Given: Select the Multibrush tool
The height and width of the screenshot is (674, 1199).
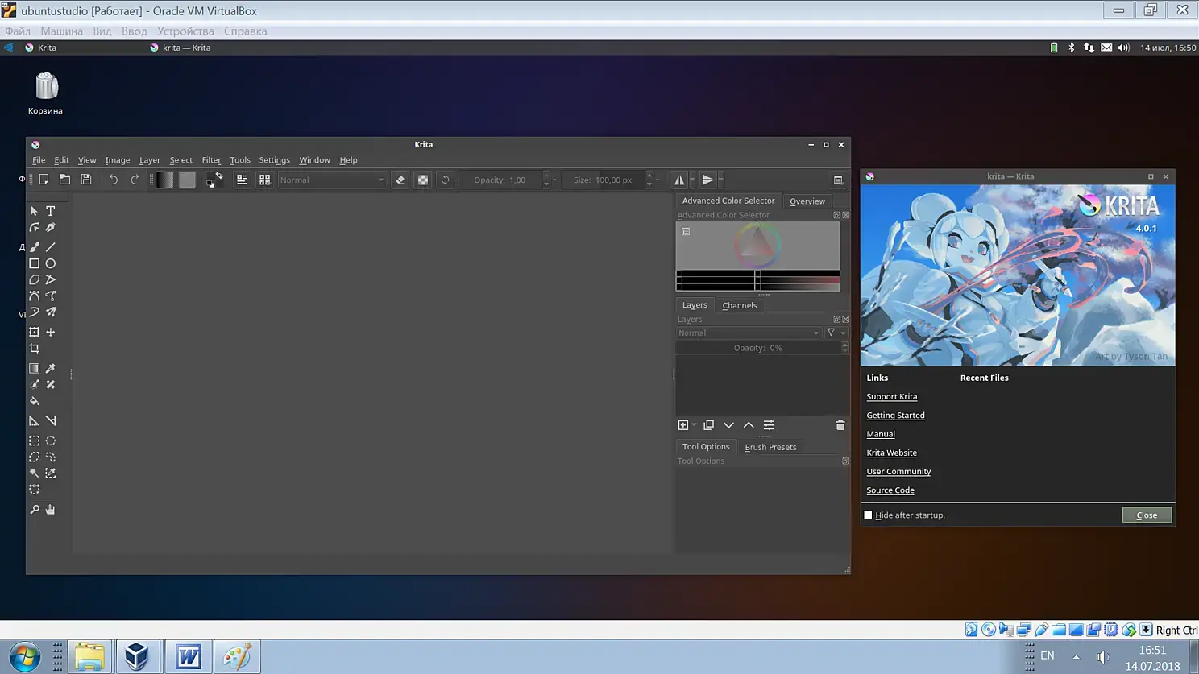Looking at the screenshot, I should pos(51,312).
